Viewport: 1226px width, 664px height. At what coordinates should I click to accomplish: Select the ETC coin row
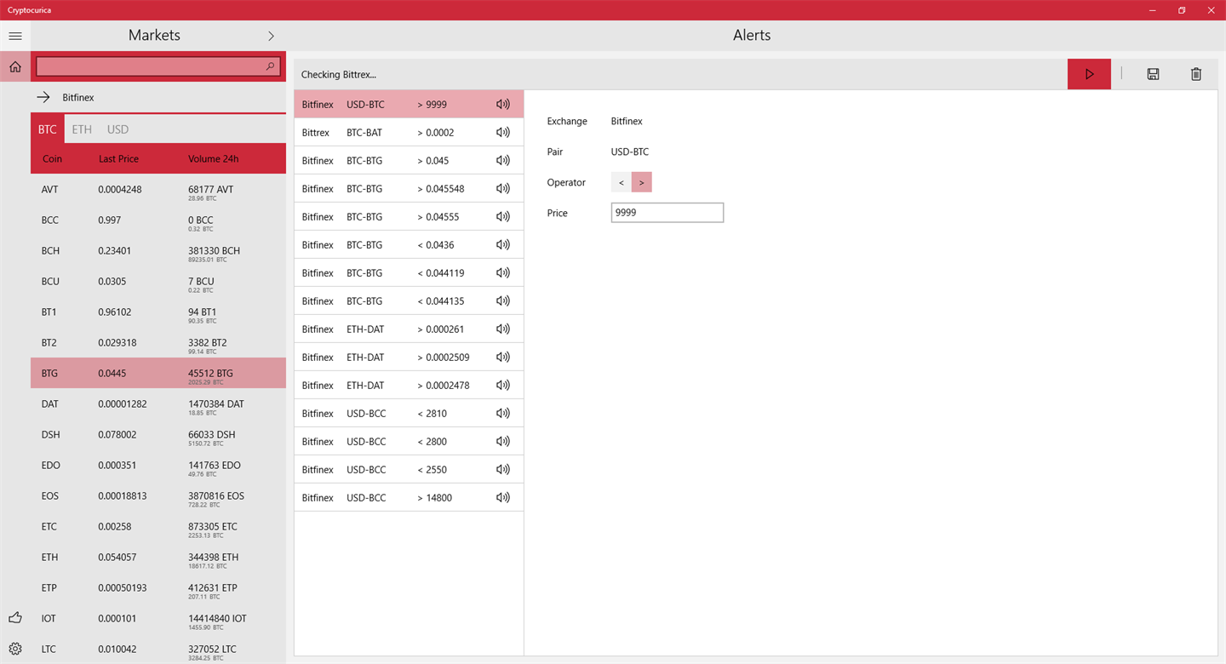click(158, 526)
